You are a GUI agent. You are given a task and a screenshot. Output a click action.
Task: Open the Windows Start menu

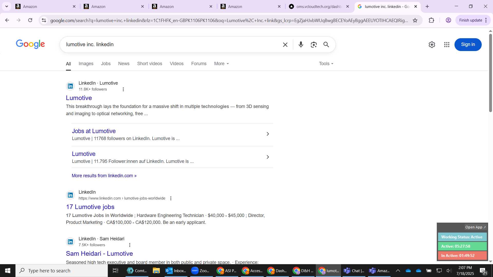click(8, 271)
